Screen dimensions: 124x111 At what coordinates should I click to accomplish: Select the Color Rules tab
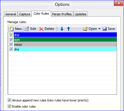pyautogui.click(x=41, y=14)
